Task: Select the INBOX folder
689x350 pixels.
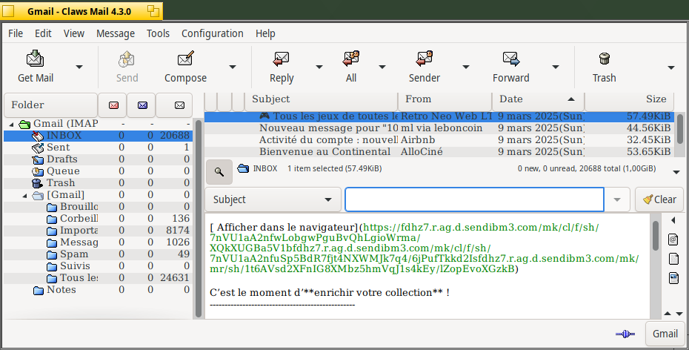Action: [x=98, y=136]
